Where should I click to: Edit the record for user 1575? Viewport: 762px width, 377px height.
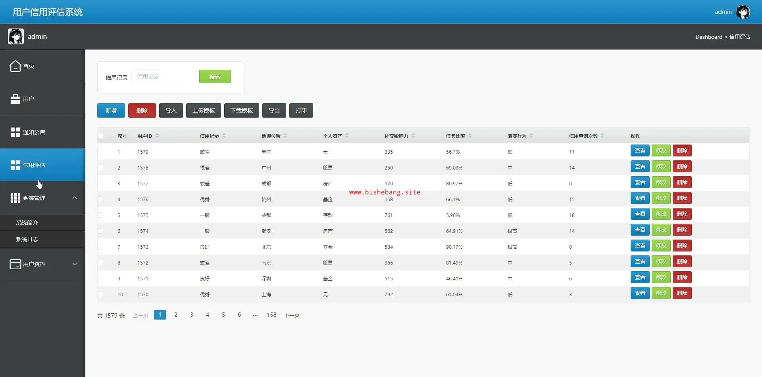661,214
